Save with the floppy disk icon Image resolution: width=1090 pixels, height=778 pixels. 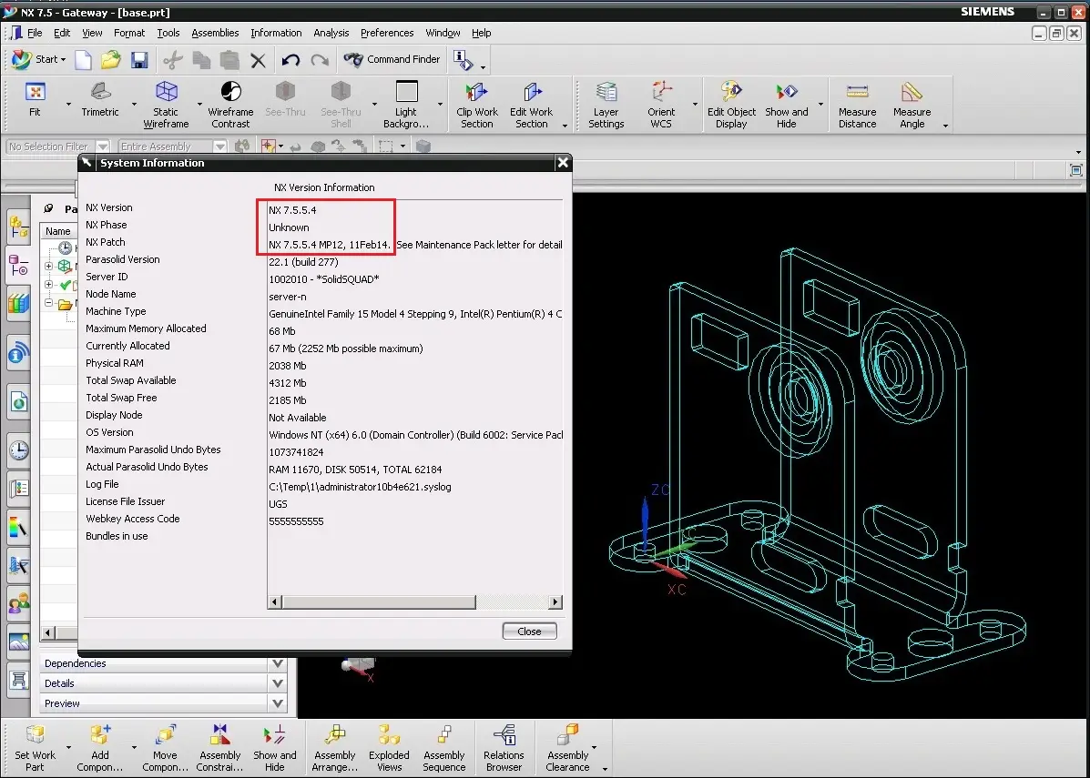[x=139, y=60]
